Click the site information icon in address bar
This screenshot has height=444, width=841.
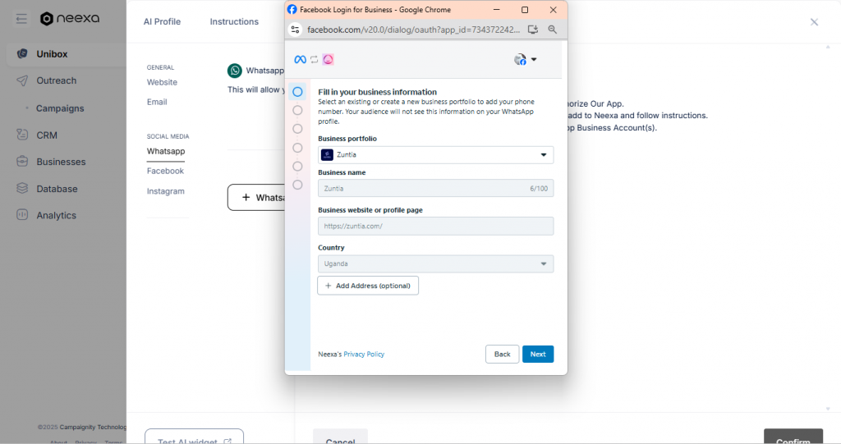pos(295,30)
